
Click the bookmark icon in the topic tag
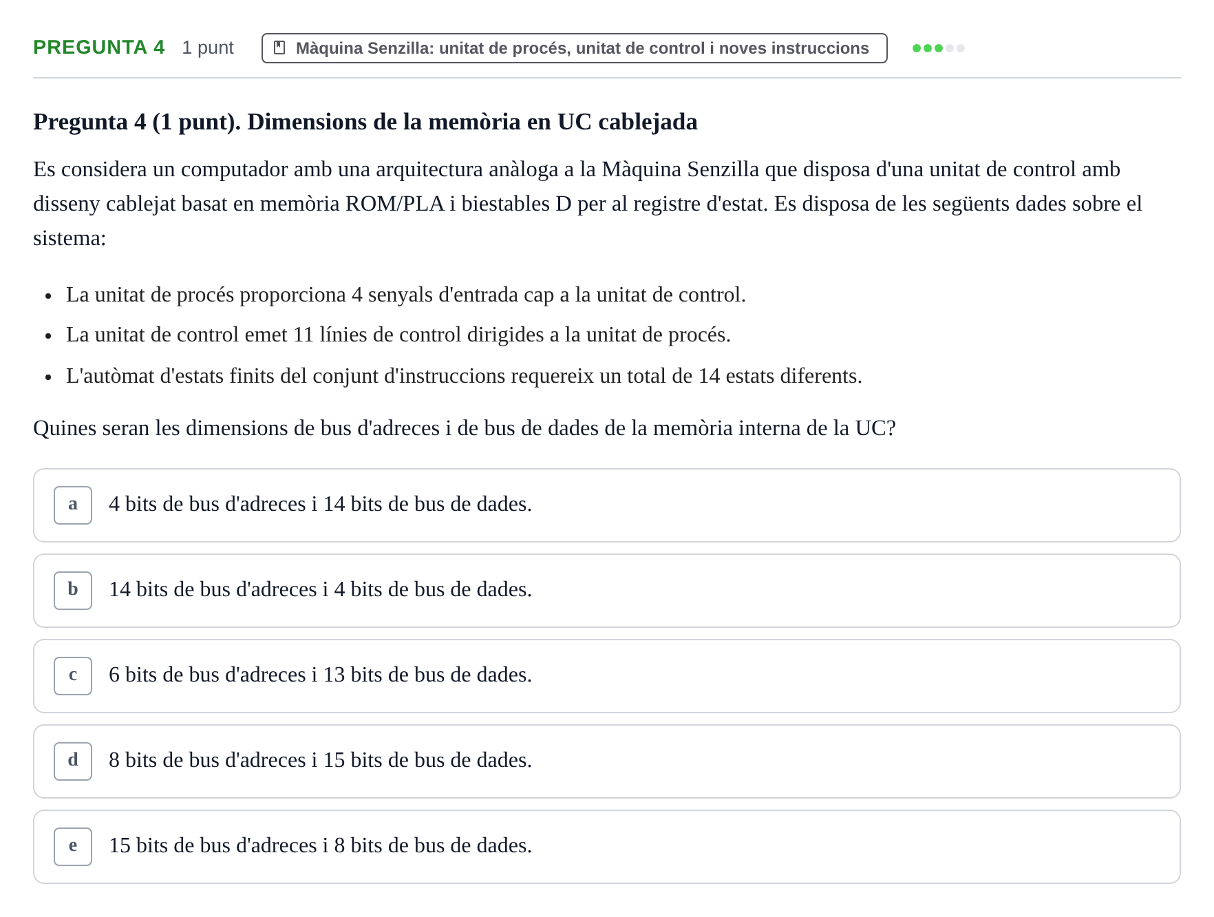279,48
